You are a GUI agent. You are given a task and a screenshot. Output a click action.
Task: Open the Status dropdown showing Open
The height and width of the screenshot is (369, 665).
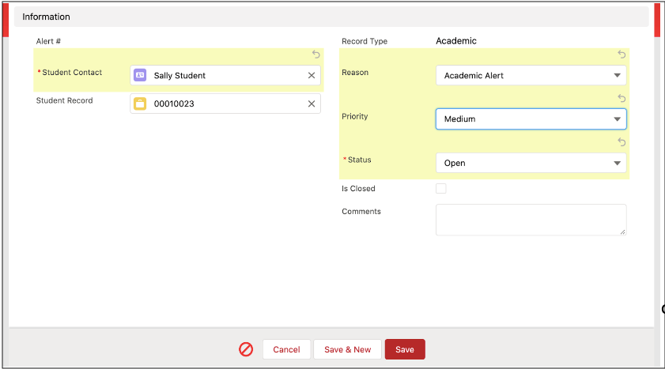pos(531,164)
